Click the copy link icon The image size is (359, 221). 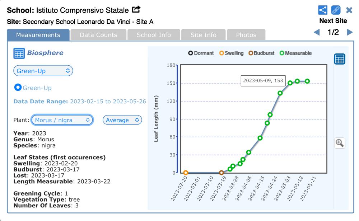[x=336, y=10]
